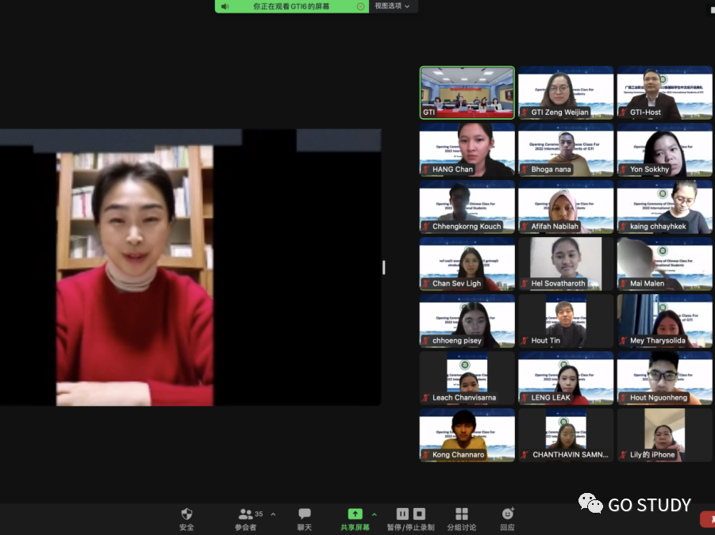Click the muted mic icon on HANG Chan
The height and width of the screenshot is (535, 715).
coord(425,170)
